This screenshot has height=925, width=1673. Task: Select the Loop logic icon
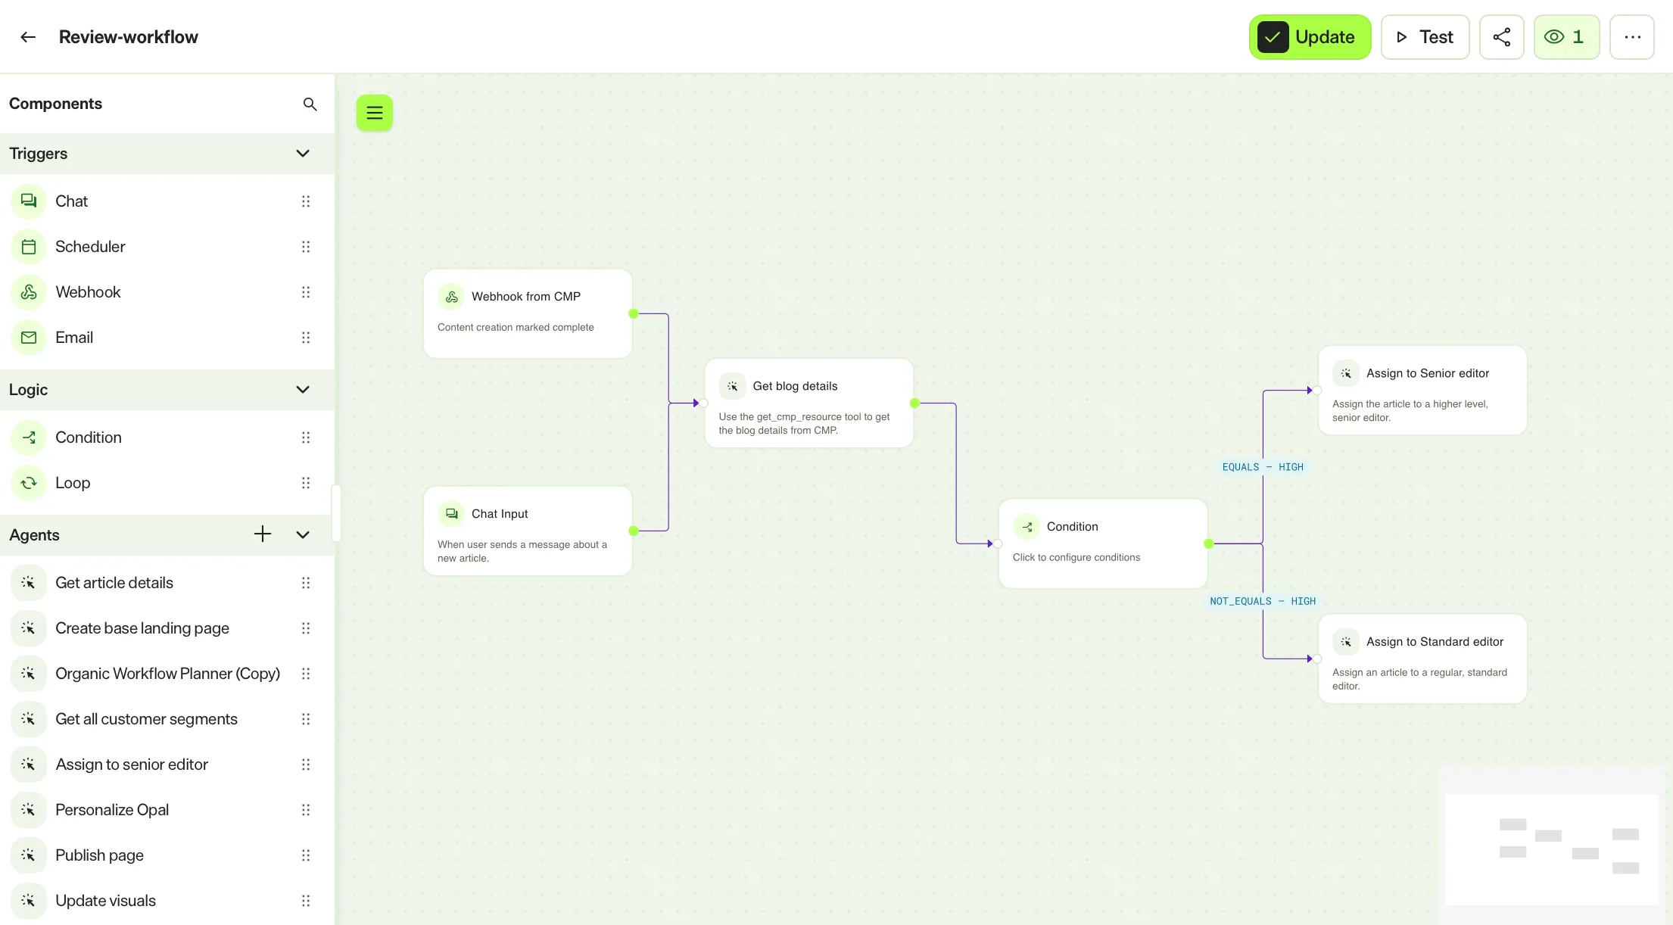pyautogui.click(x=29, y=483)
